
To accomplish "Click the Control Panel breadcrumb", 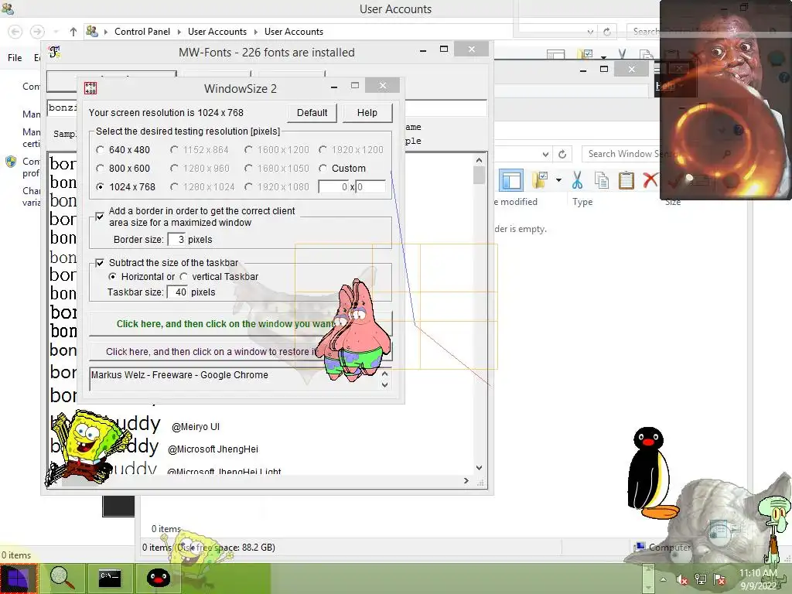I will click(142, 31).
